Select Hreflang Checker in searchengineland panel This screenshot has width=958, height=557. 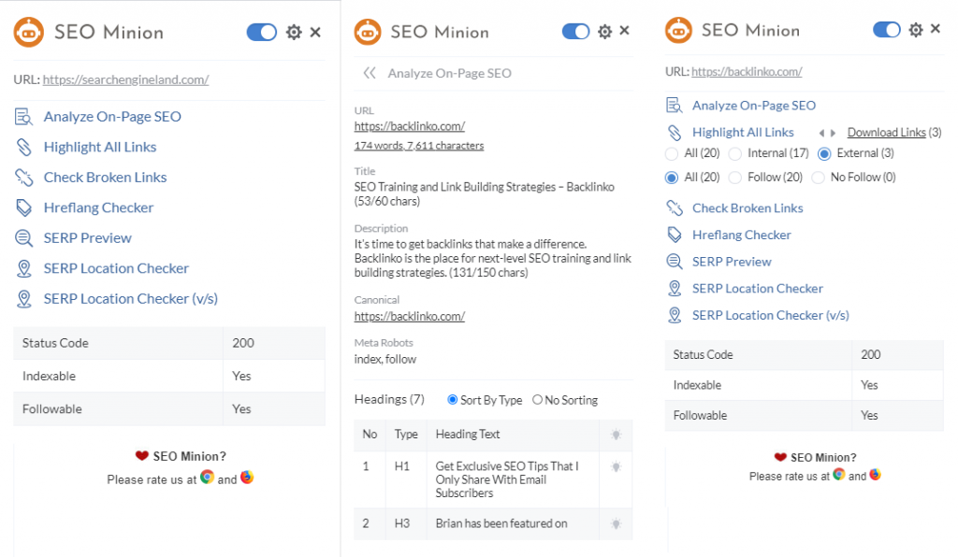click(x=98, y=208)
